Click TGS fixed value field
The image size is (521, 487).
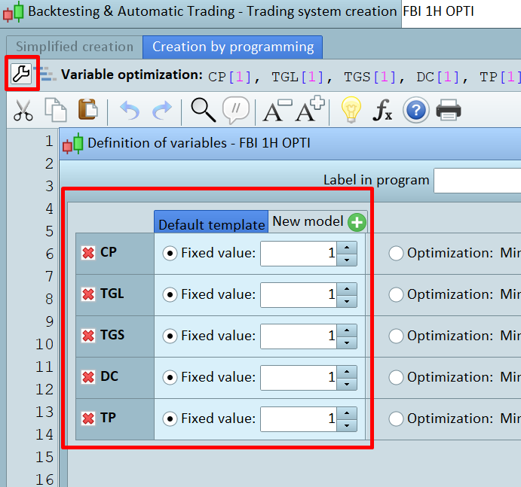coord(299,336)
